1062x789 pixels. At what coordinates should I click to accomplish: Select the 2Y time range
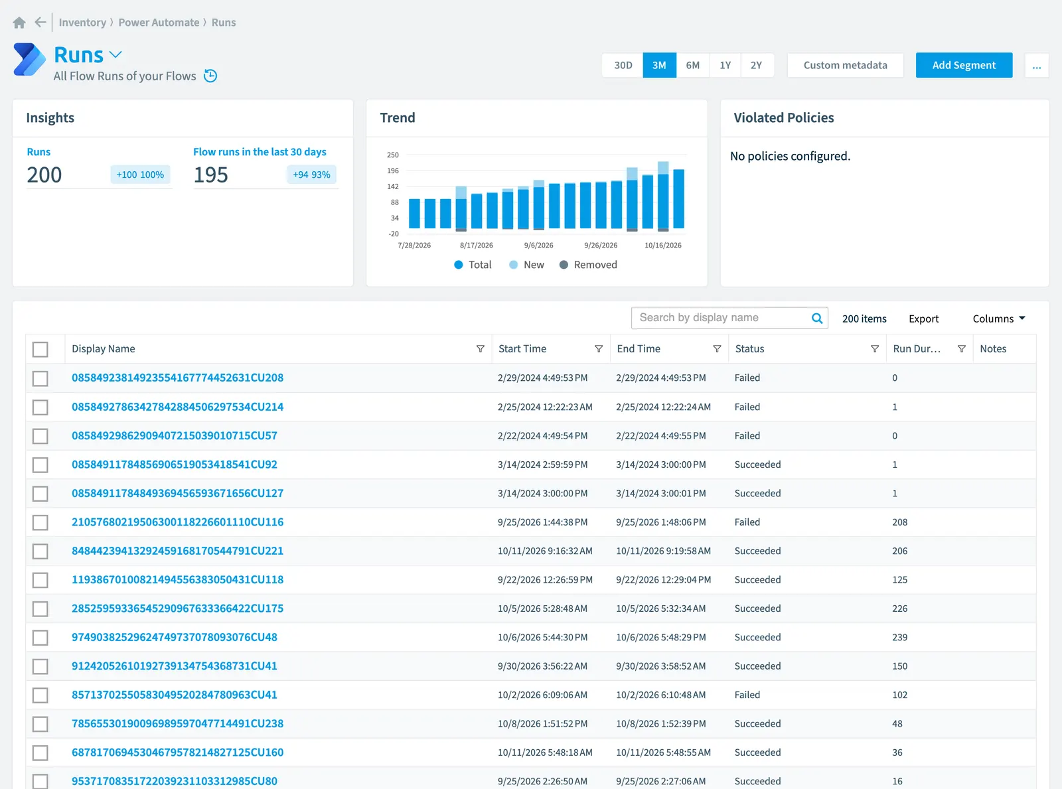point(757,66)
